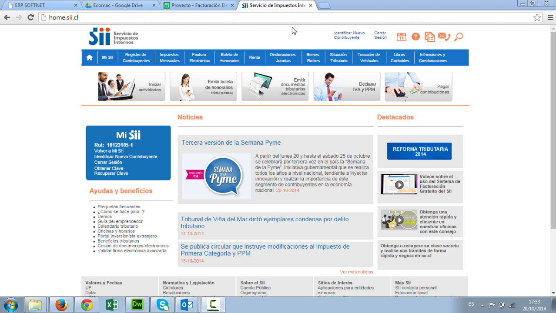Click the Identificar Nuevo Contribuyente header link

coord(349,35)
